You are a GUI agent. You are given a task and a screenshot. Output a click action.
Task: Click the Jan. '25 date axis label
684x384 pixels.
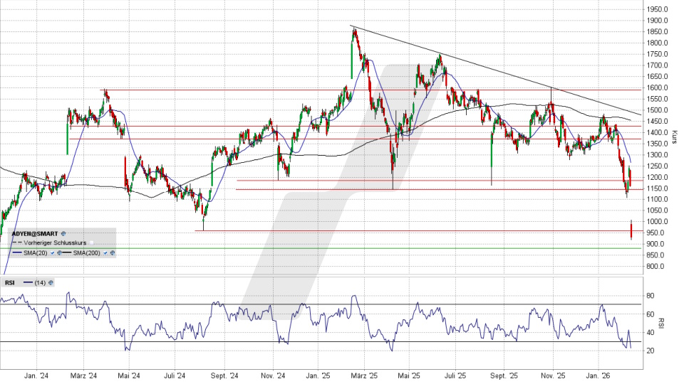(x=318, y=375)
